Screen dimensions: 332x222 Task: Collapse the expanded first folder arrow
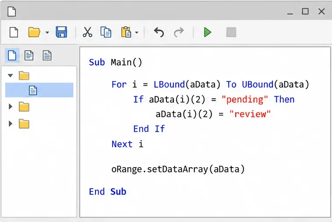click(11, 75)
